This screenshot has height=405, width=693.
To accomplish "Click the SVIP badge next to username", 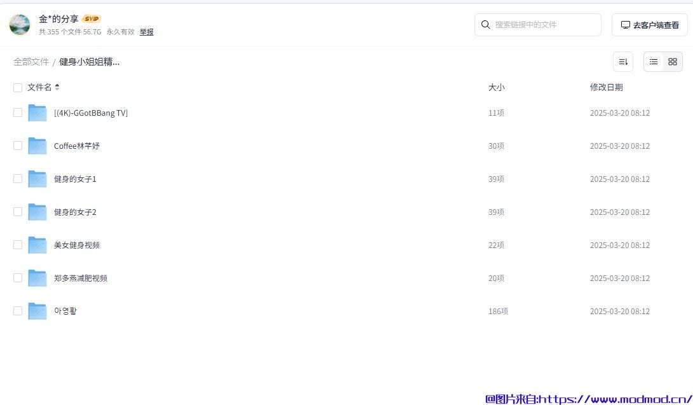I will point(91,19).
